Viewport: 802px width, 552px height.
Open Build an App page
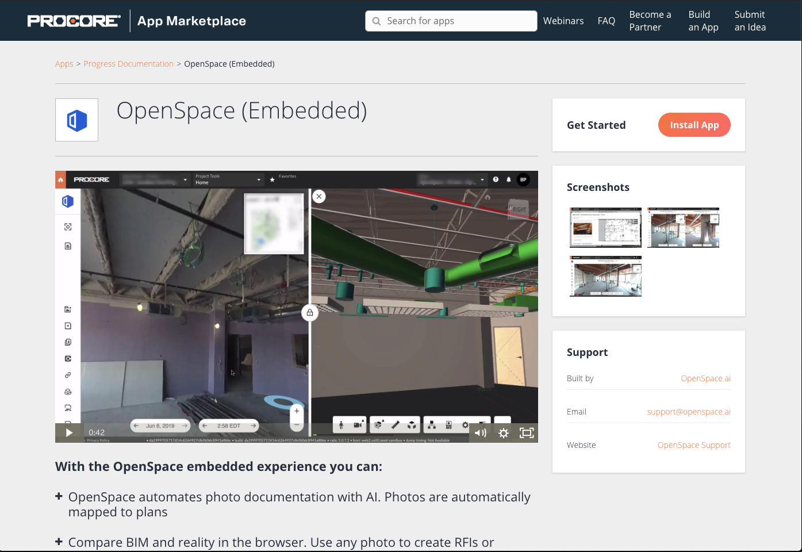point(703,21)
